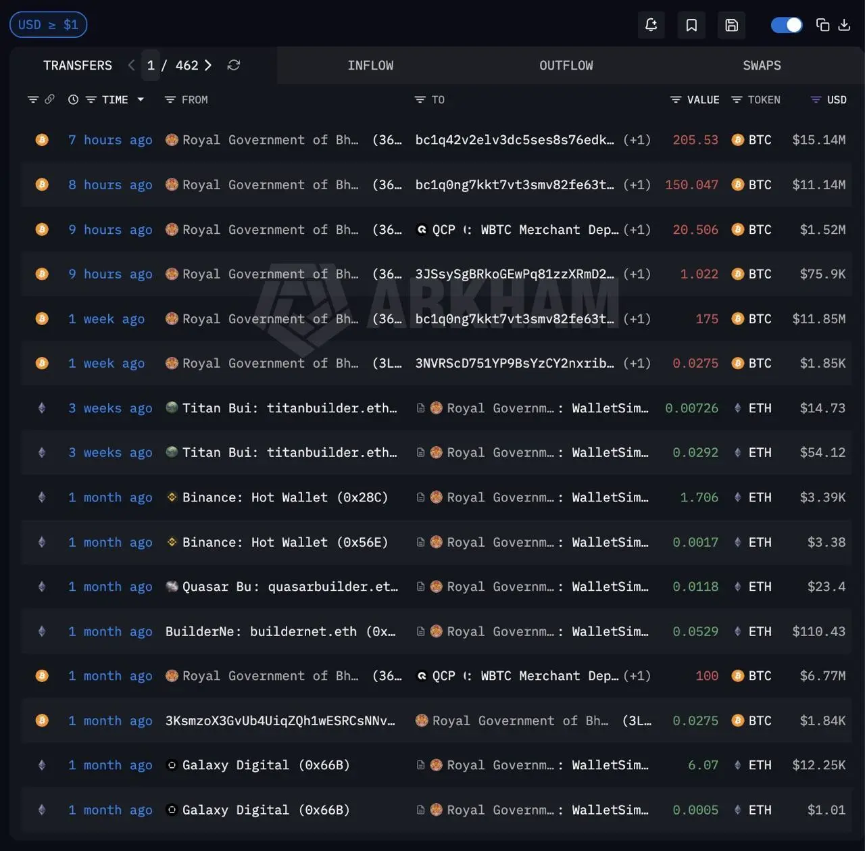Open address bc1q42v2elv3dc5ses8s76edk…
The width and height of the screenshot is (865, 851).
[x=515, y=140]
